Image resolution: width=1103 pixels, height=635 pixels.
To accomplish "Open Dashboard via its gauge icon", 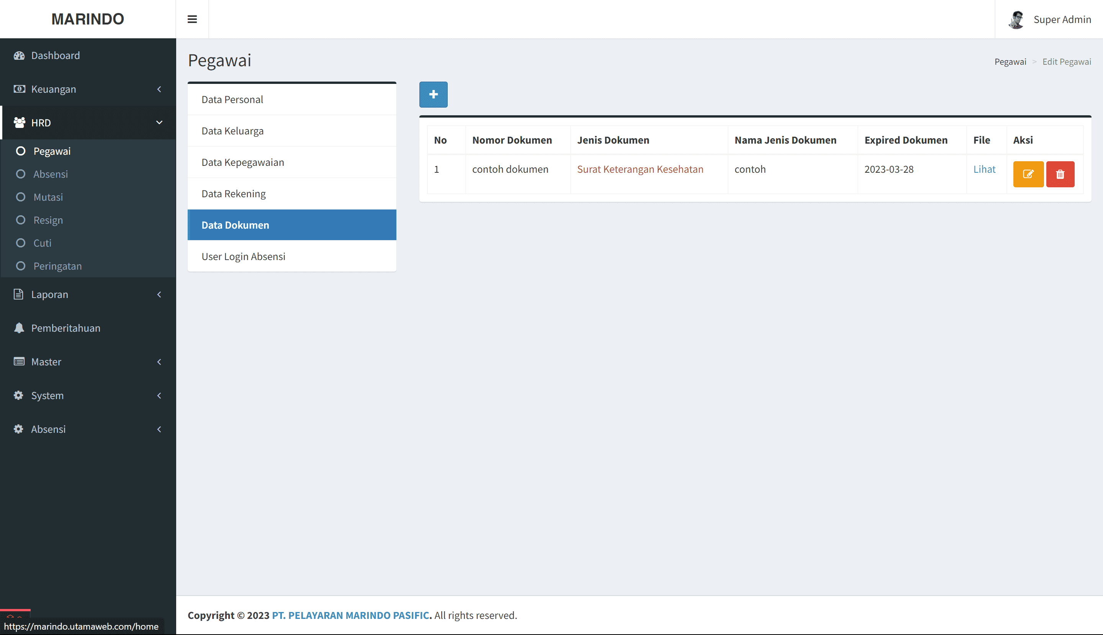I will point(19,56).
